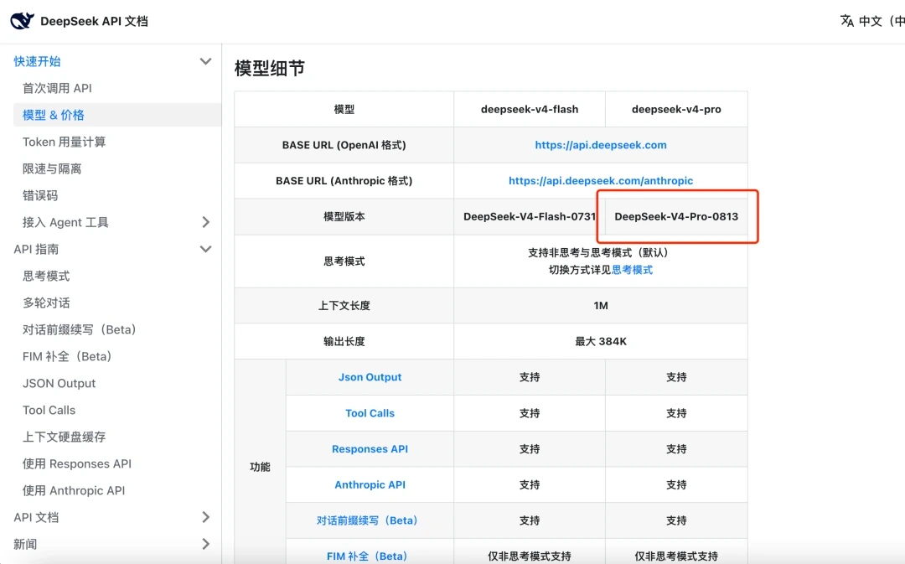The height and width of the screenshot is (564, 905).
Task: Open 使用 Anthropic API sidebar page
Action: tap(74, 491)
